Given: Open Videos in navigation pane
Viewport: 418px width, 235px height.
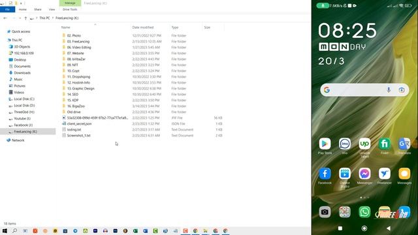Looking at the screenshot, I should pos(19,92).
